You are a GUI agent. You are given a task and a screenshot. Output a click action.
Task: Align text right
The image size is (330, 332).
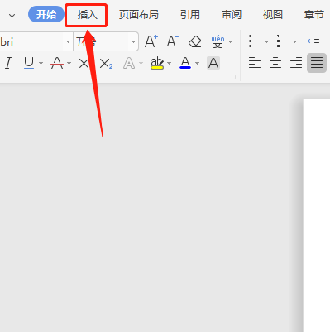[x=296, y=63]
